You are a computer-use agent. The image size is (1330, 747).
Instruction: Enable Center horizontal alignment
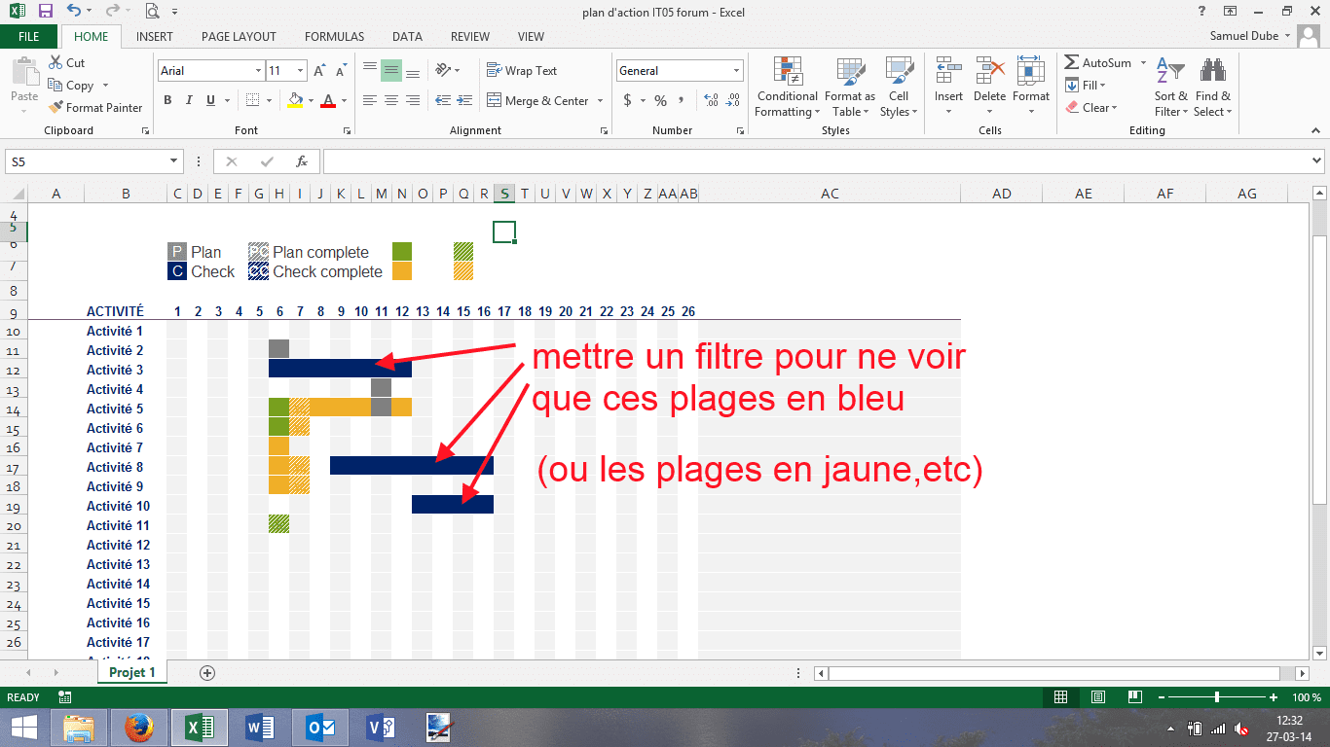point(391,100)
